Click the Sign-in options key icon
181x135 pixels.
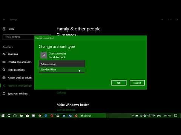[x=4, y=70]
